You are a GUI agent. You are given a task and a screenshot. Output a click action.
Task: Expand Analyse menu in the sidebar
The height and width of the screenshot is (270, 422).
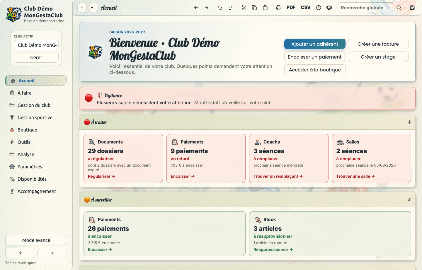pyautogui.click(x=36, y=154)
